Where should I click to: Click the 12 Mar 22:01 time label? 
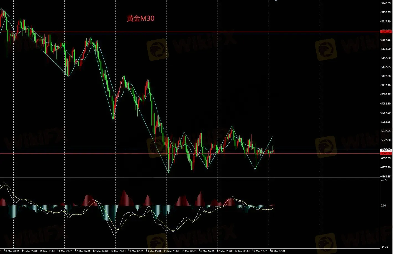point(118,251)
